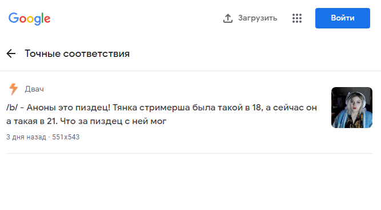Go back using the left arrow
The height and width of the screenshot is (210, 381).
click(11, 53)
